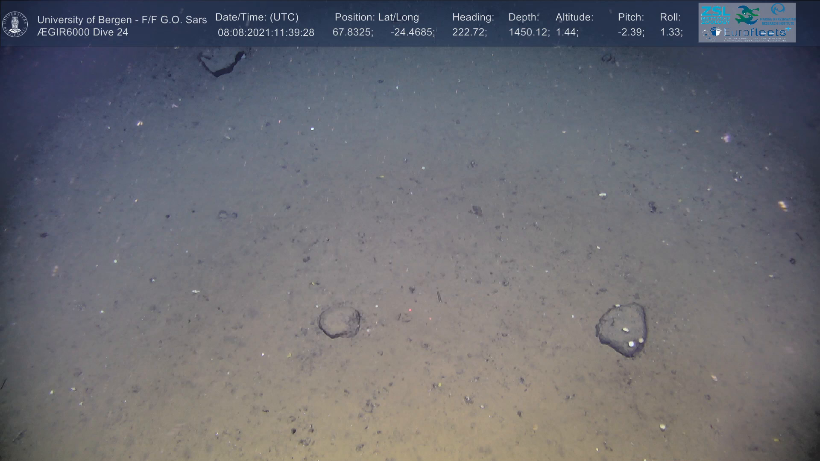Click the Pitch value -2.39

(x=631, y=32)
